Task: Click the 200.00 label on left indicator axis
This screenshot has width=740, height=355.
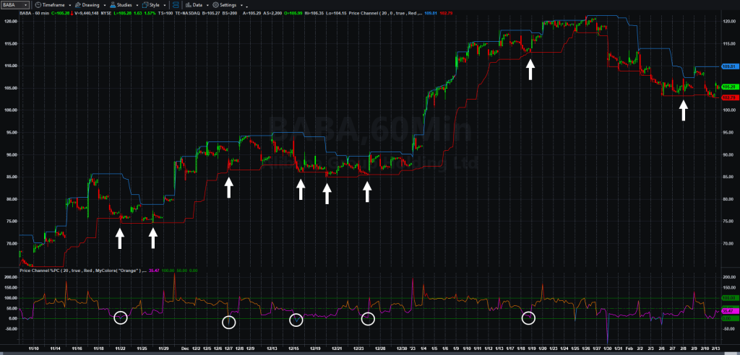Action: coord(10,277)
